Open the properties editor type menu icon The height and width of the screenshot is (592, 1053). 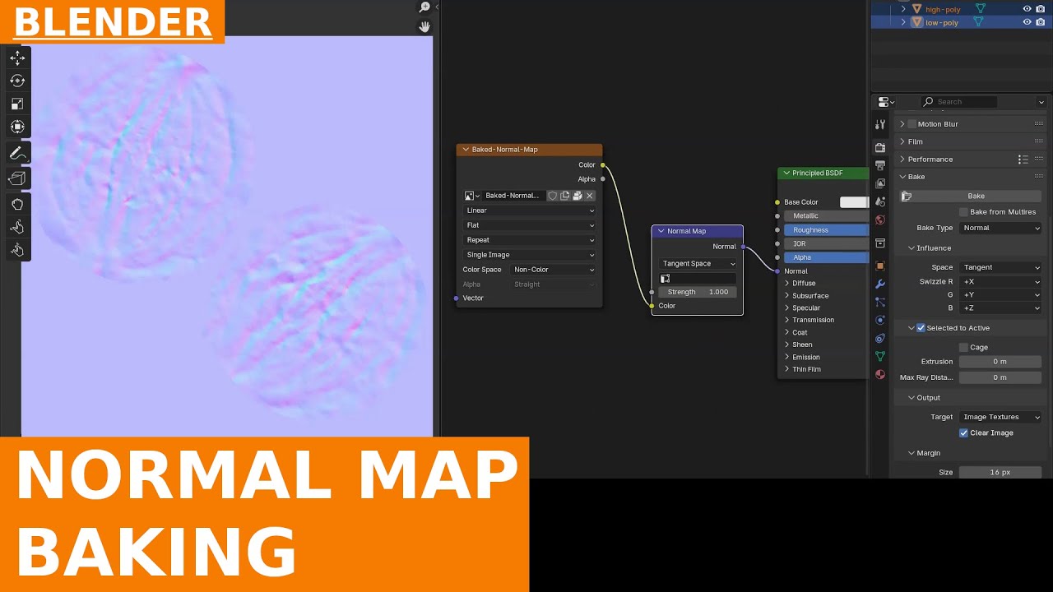tap(886, 102)
